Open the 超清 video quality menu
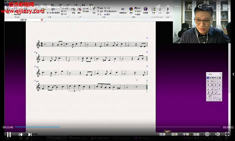Screen dimensions: 235x141 coord(174,134)
